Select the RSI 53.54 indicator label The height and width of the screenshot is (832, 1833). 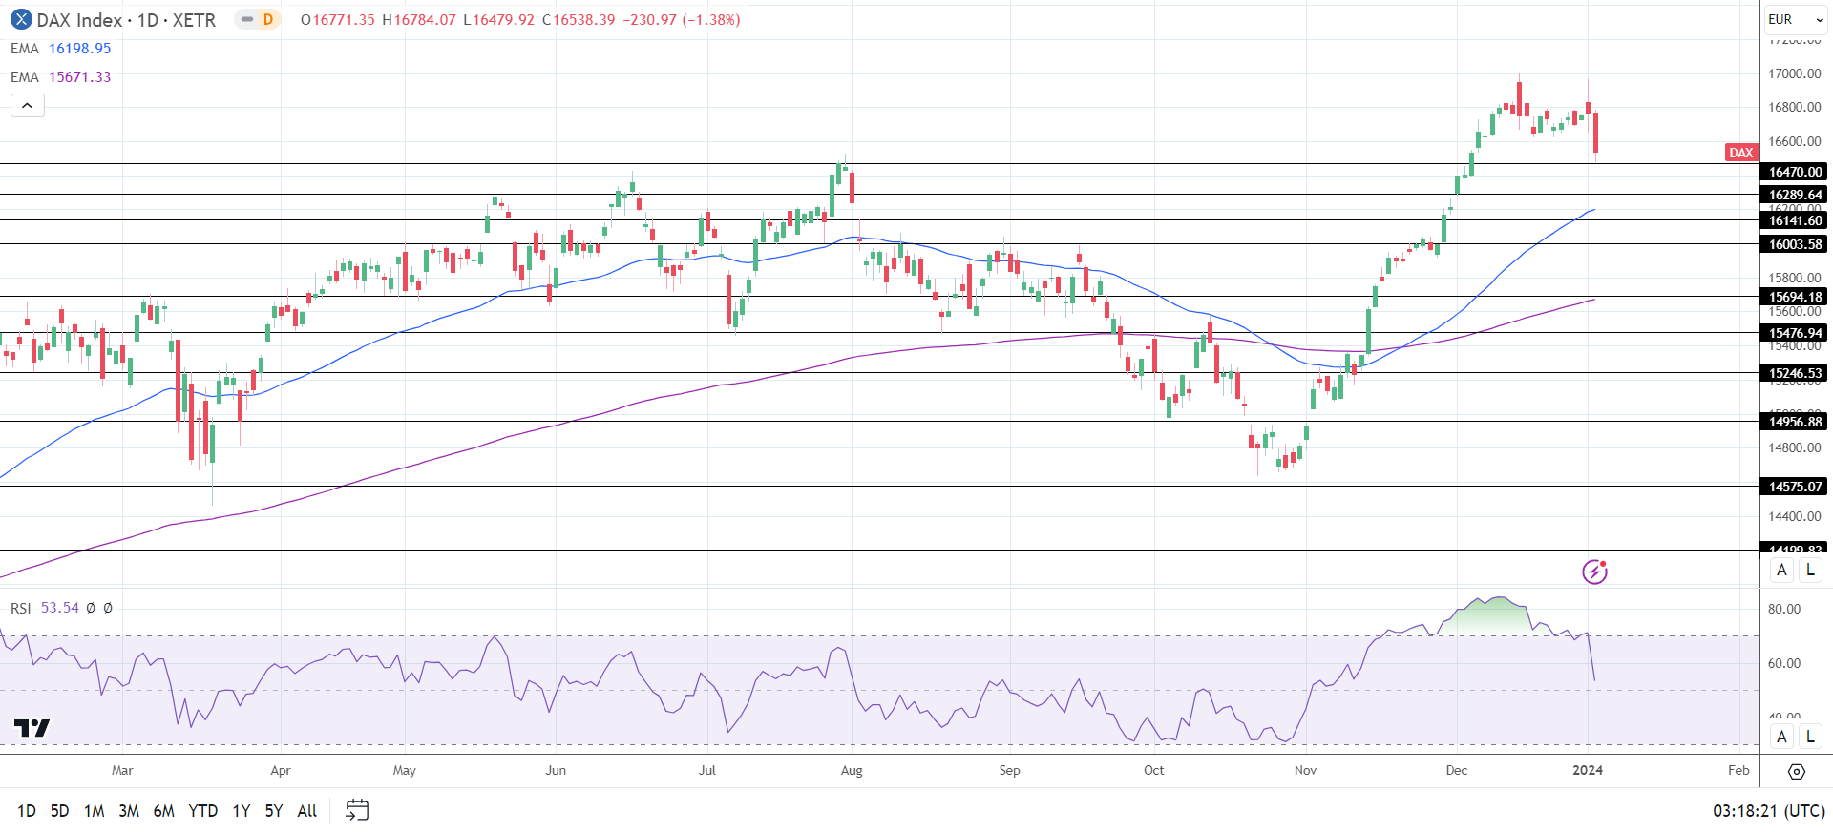point(45,608)
